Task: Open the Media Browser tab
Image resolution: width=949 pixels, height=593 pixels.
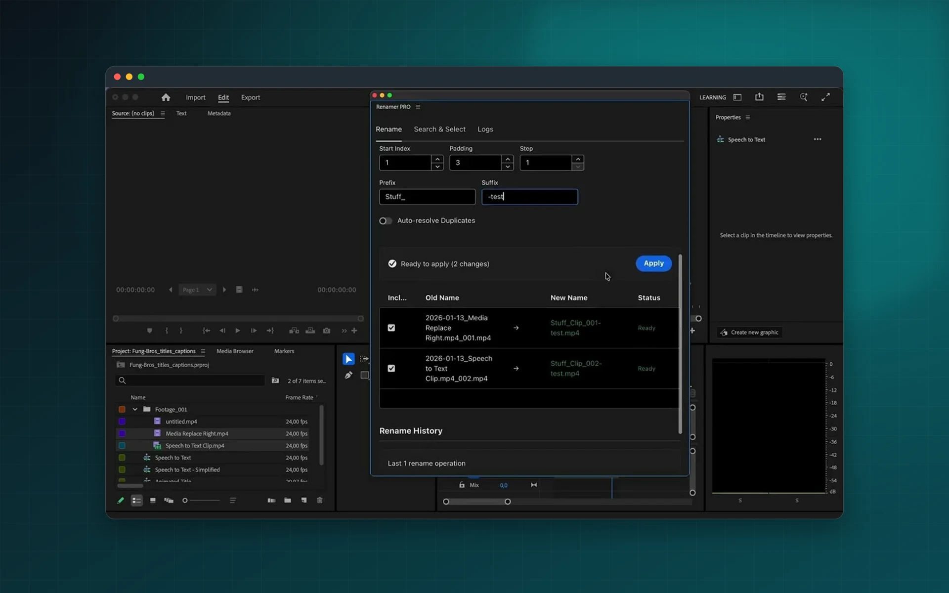Action: click(x=235, y=351)
